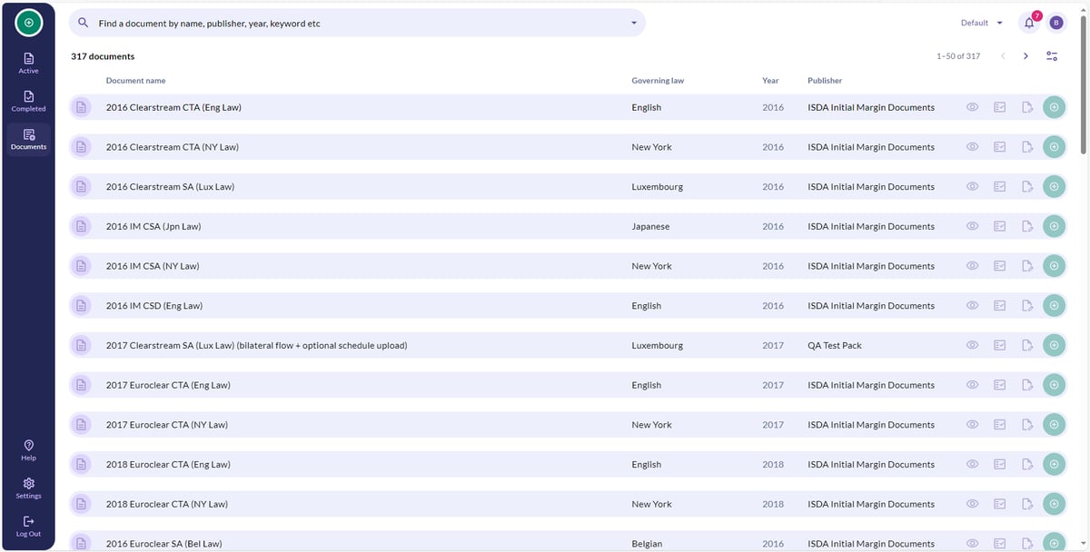The height and width of the screenshot is (552, 1090).
Task: Toggle eye preview for 2016 Clearstream SA (Lux Law)
Action: pos(972,186)
